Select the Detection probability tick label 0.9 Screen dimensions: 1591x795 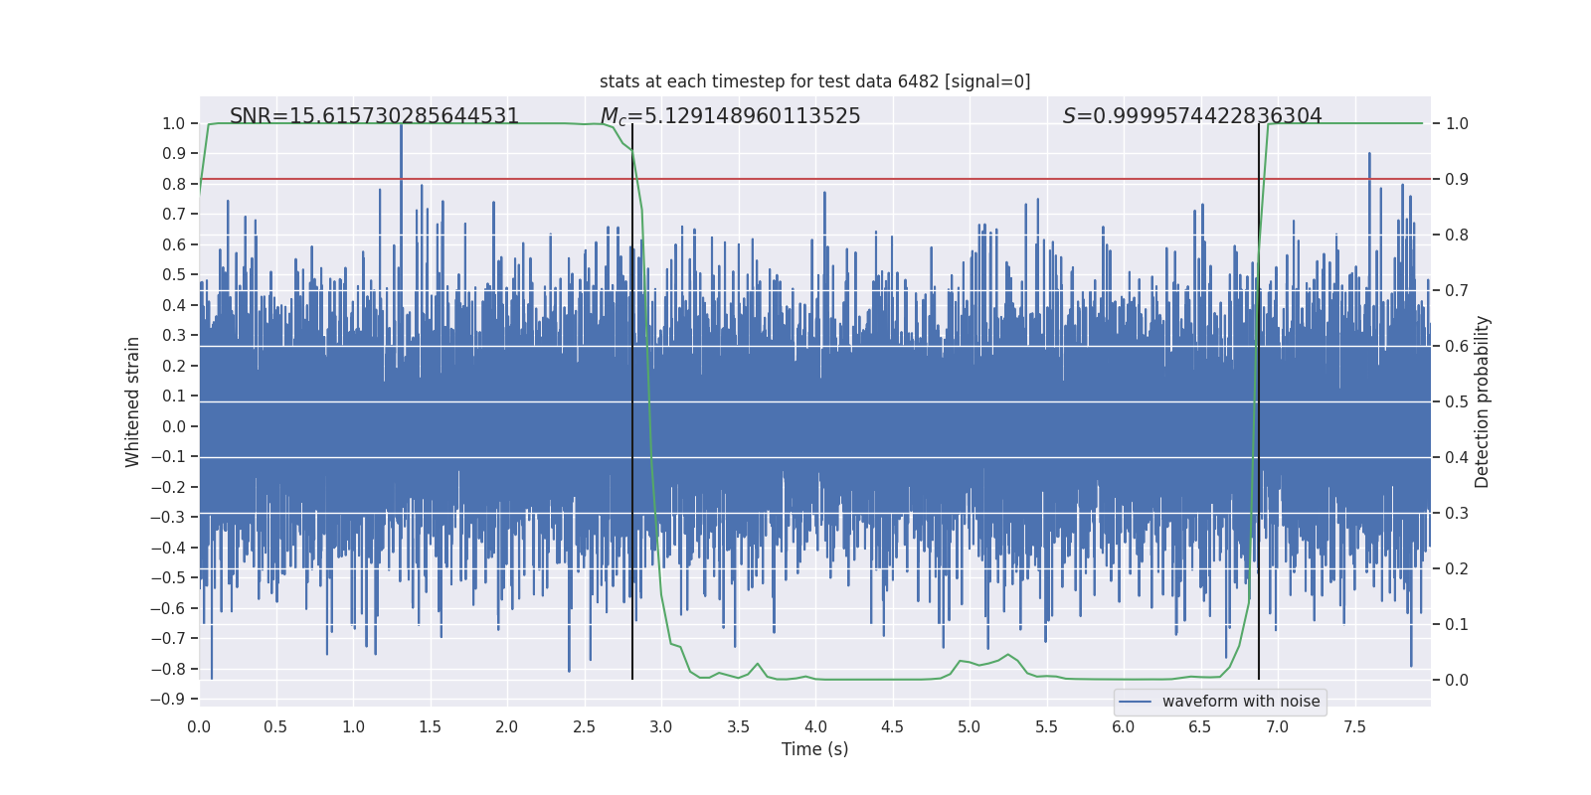pyautogui.click(x=1457, y=179)
